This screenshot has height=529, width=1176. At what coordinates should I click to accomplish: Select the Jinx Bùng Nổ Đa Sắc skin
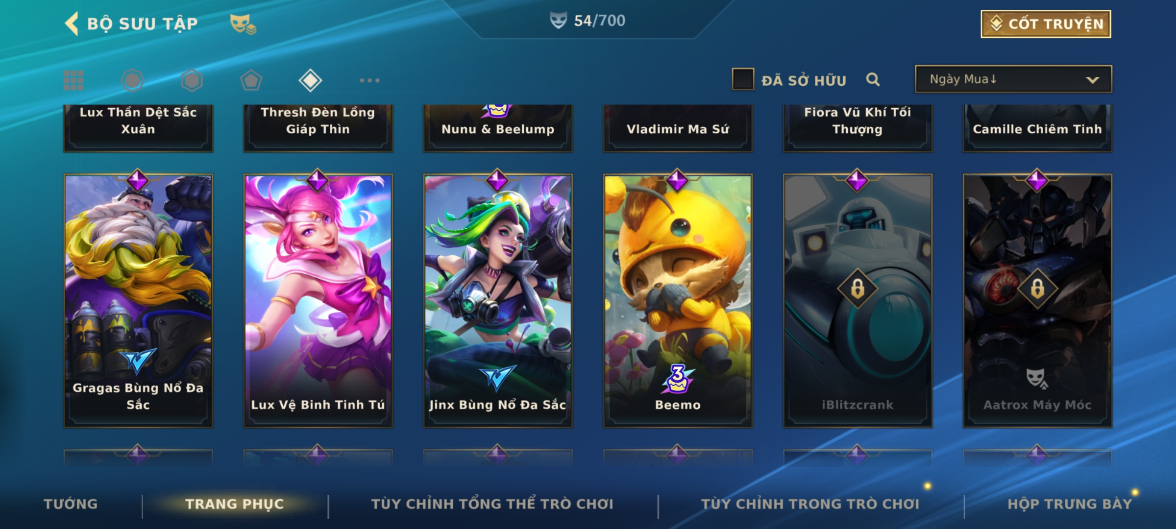pyautogui.click(x=498, y=301)
